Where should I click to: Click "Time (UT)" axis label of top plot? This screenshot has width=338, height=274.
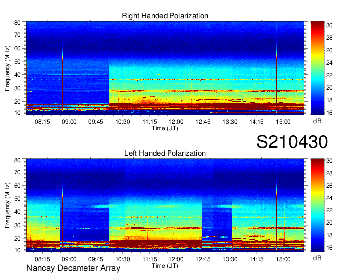165,128
